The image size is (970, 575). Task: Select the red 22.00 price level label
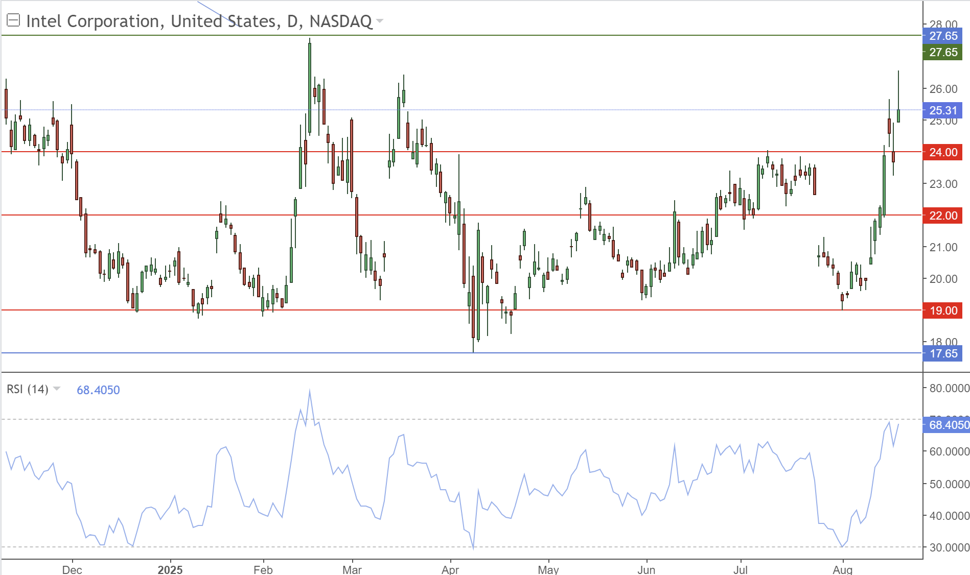click(x=942, y=215)
